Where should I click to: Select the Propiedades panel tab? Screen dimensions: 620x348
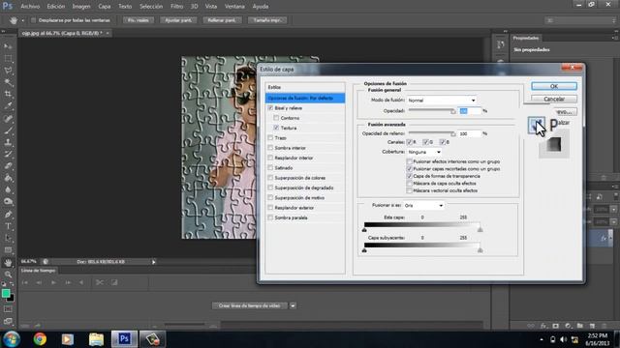pos(526,38)
